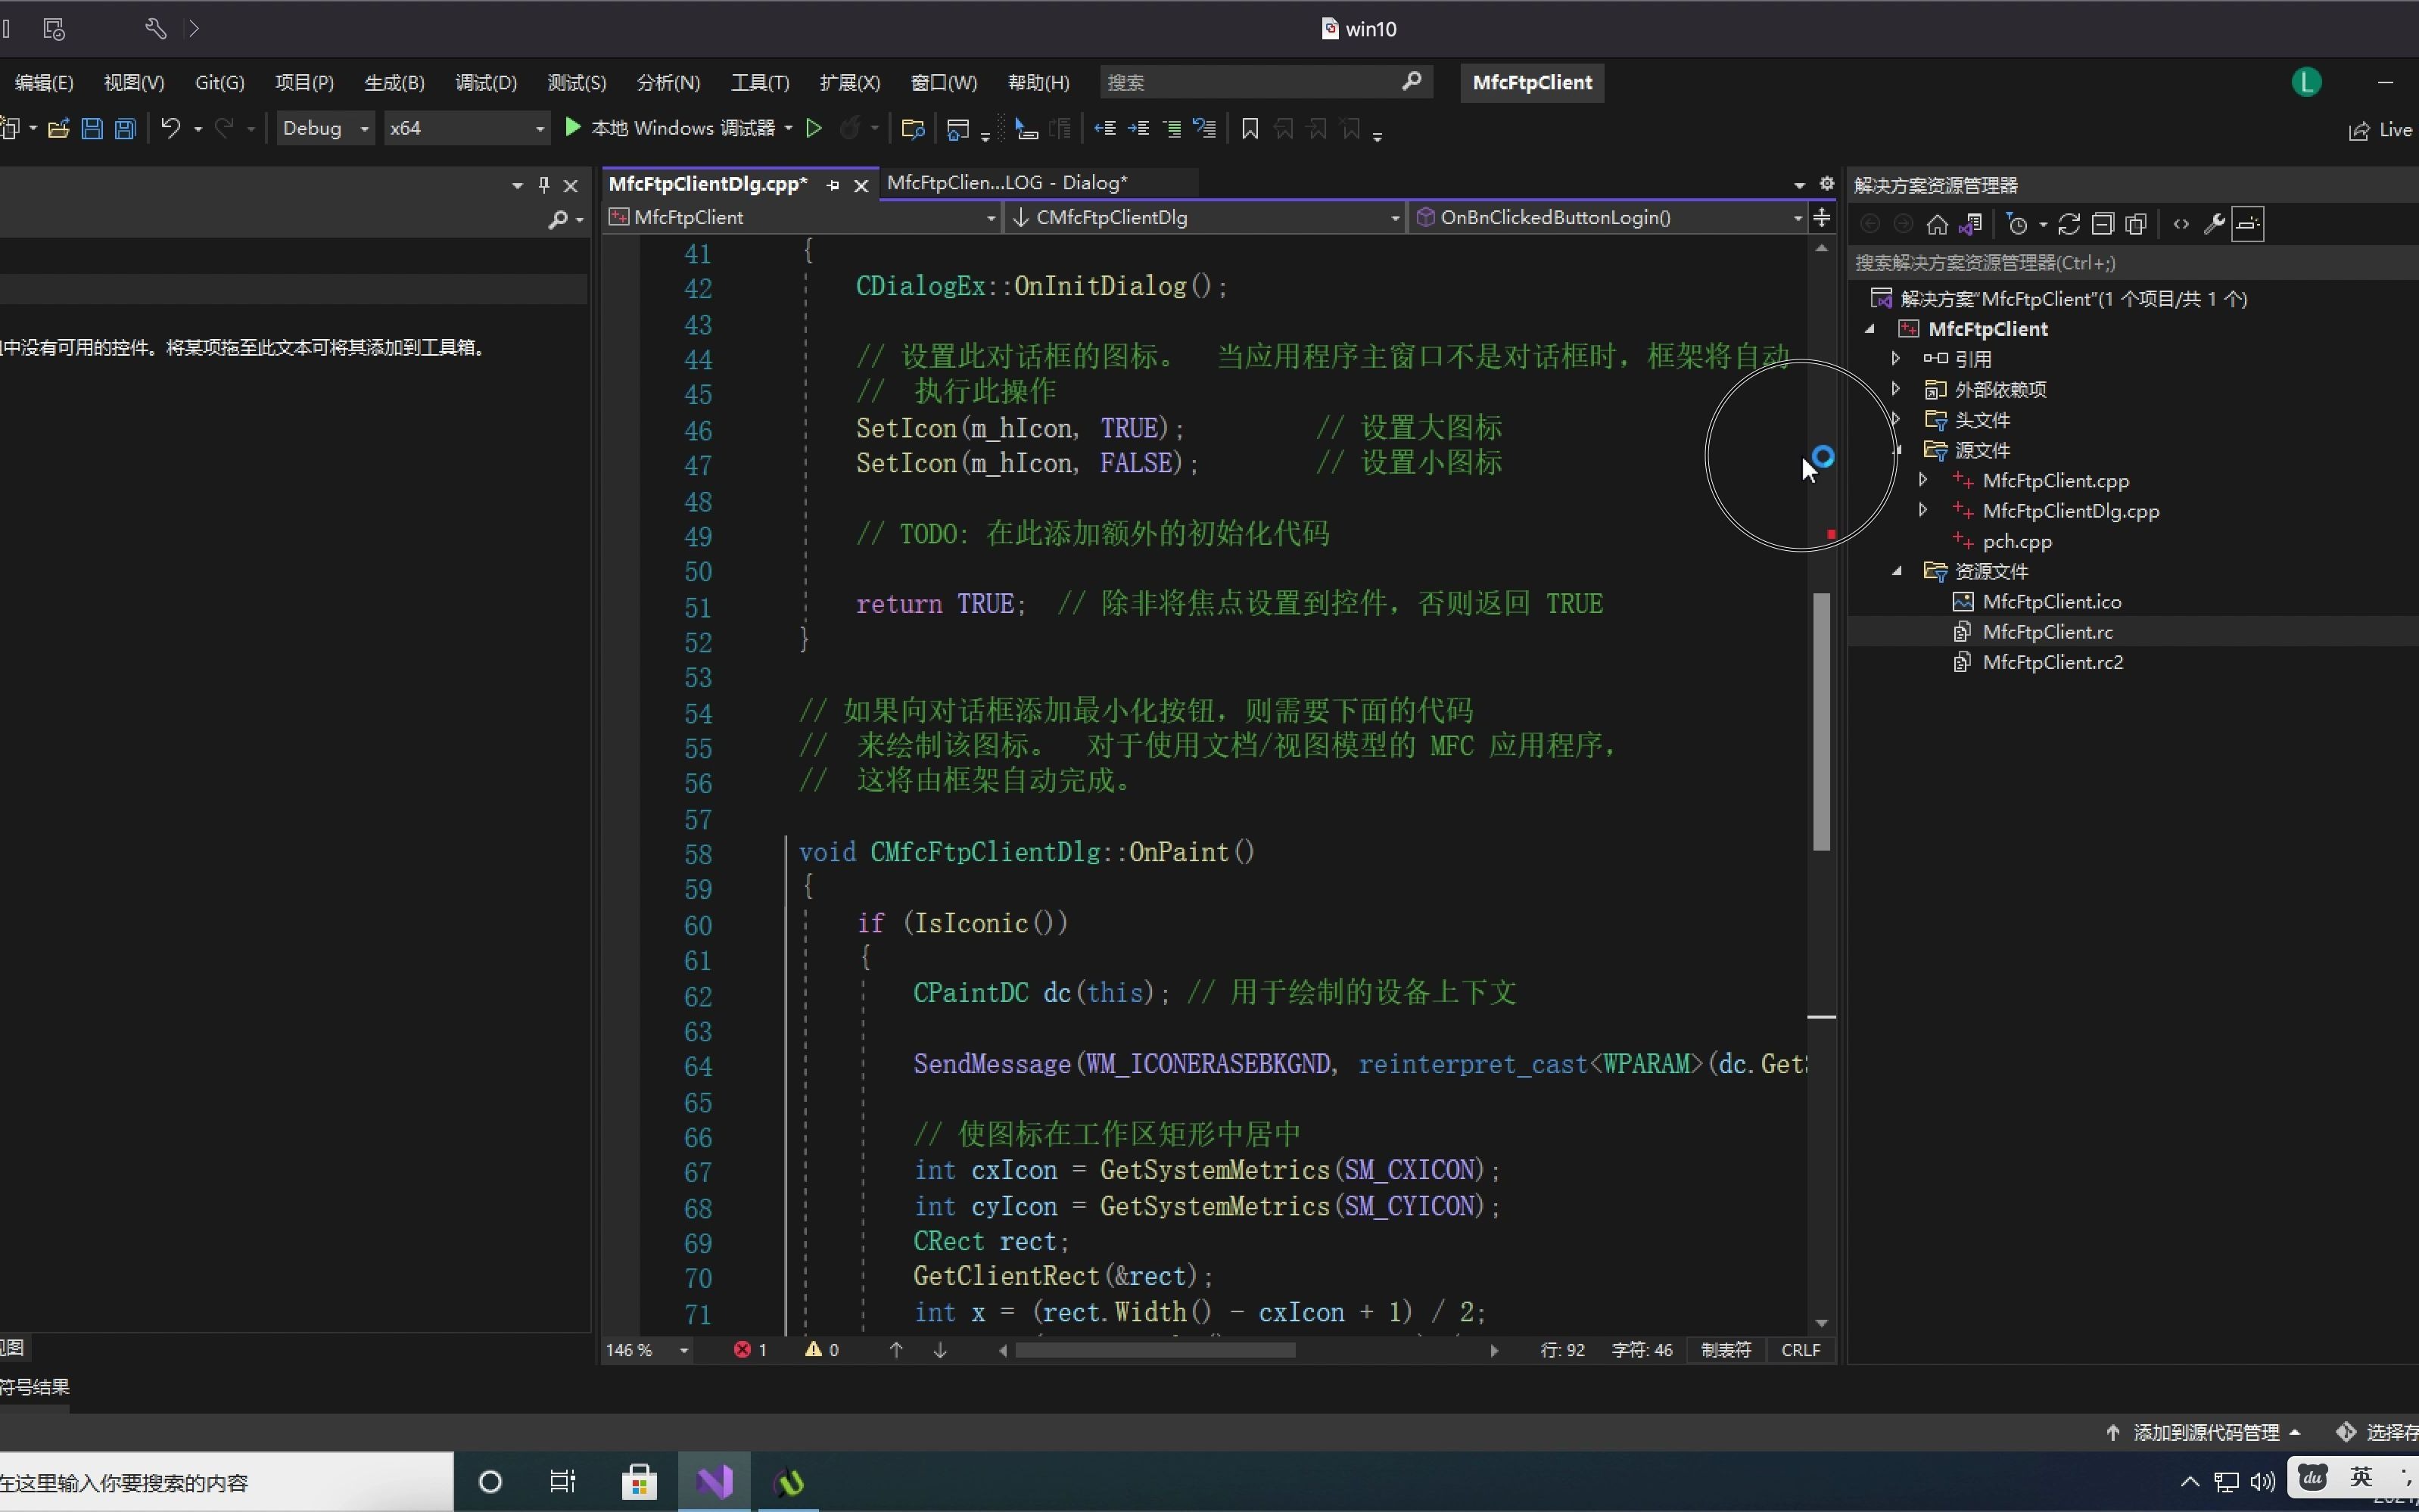The image size is (2419, 1512).
Task: Uncomment the selected lines icon
Action: click(x=1205, y=128)
